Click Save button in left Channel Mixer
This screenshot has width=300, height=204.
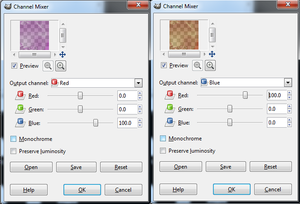click(x=76, y=167)
